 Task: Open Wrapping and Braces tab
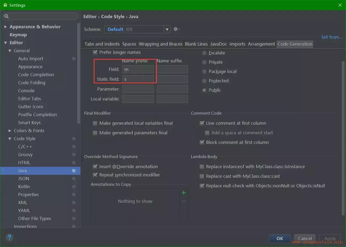tap(160, 44)
